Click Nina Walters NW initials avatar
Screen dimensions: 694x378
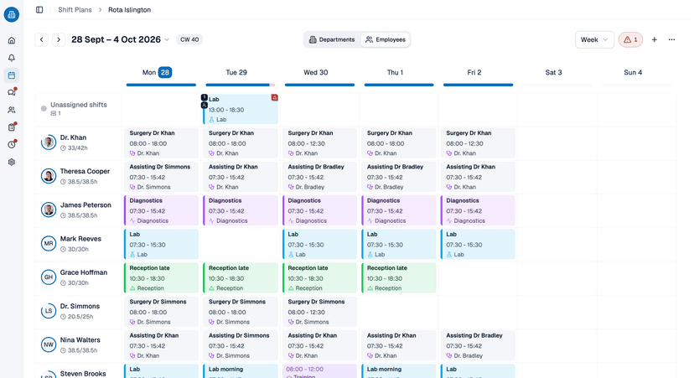[49, 344]
